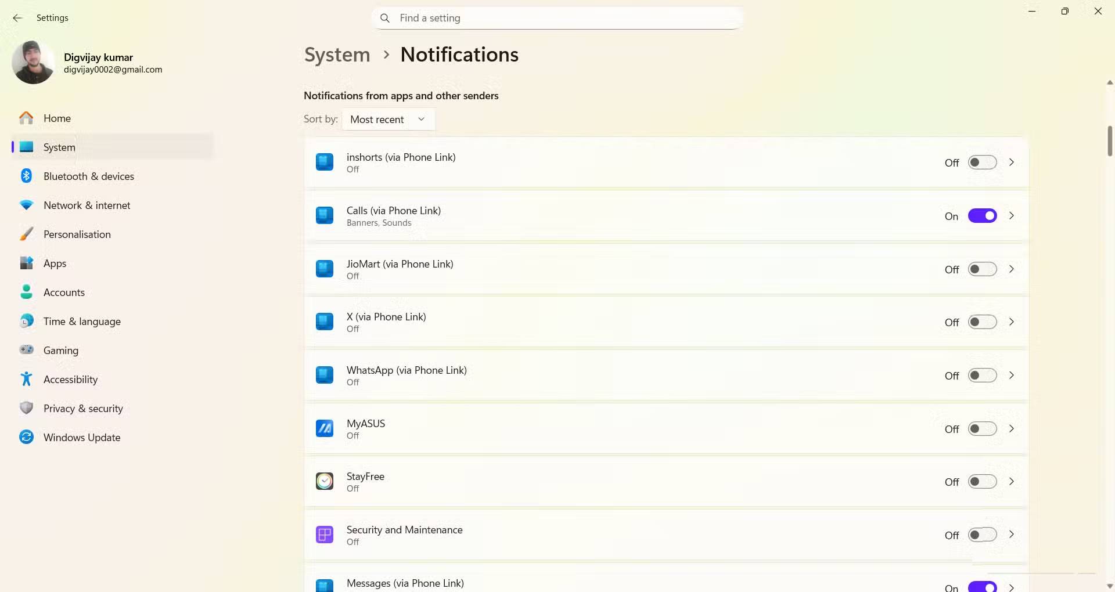Go to Home settings page
Image resolution: width=1115 pixels, height=592 pixels.
pyautogui.click(x=113, y=118)
